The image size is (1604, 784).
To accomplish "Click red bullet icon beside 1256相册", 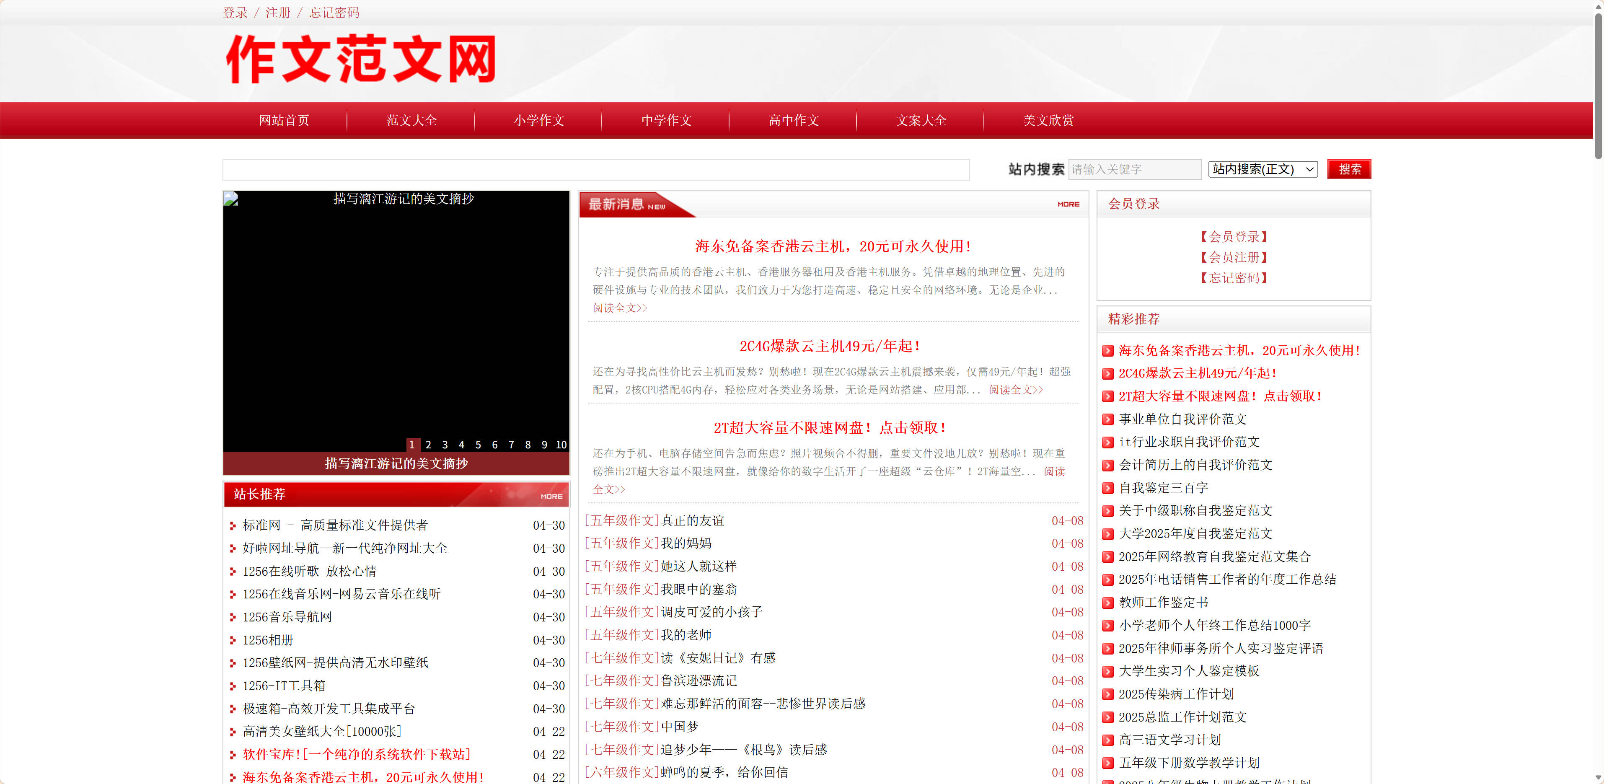I will (x=233, y=640).
